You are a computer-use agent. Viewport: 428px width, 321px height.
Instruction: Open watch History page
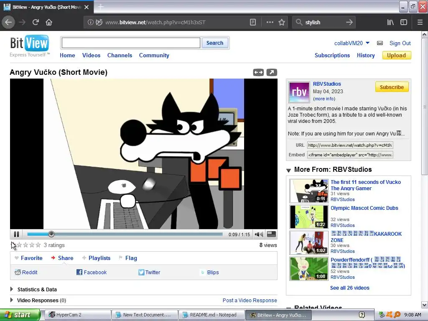(x=366, y=56)
